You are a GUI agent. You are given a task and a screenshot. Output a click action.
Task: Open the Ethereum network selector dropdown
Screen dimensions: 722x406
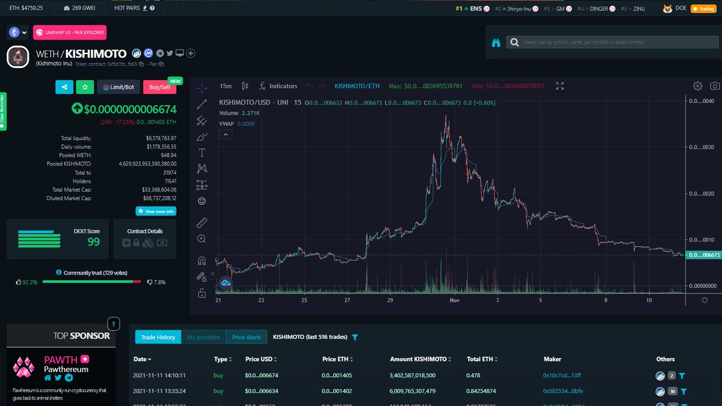click(x=17, y=33)
